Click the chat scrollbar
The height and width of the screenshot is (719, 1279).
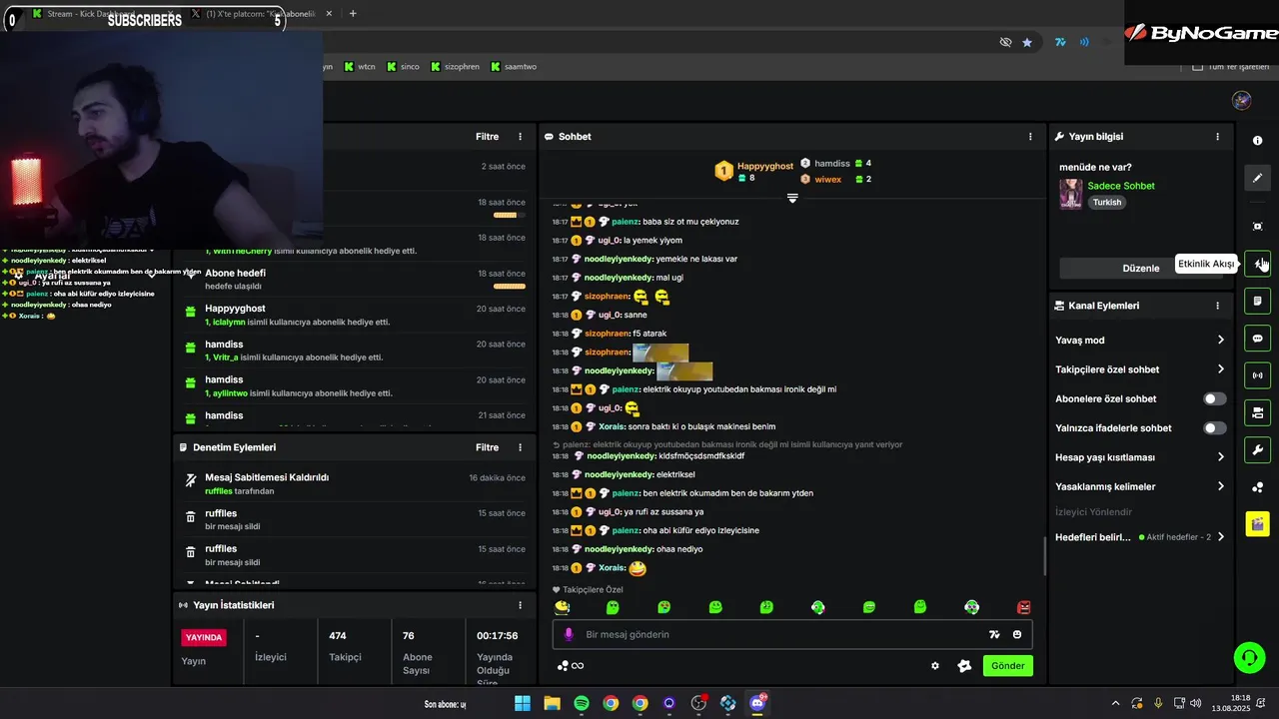click(1045, 556)
